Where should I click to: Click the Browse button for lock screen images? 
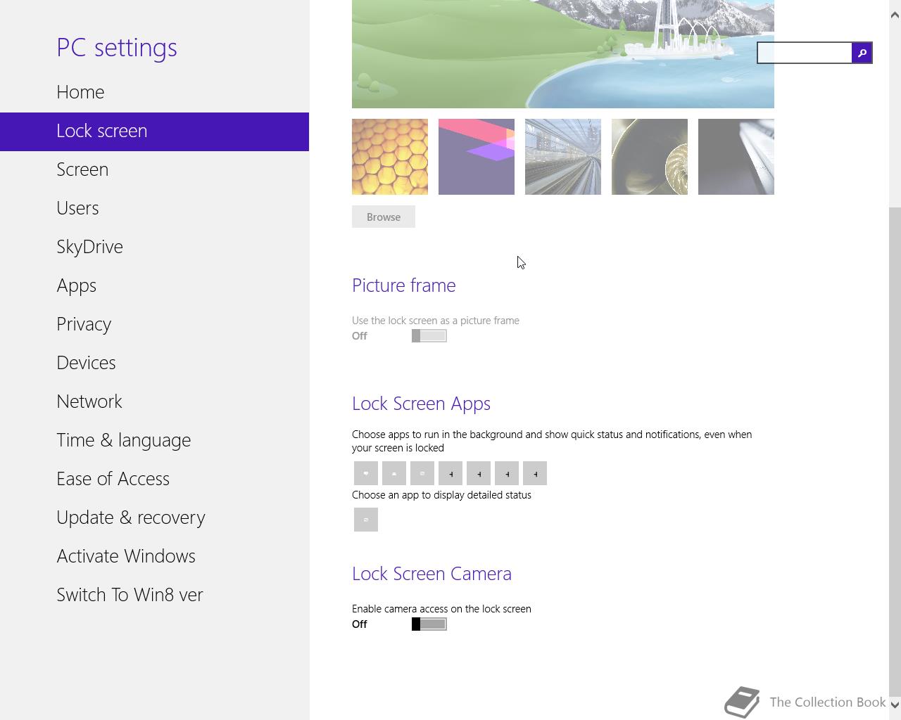click(x=384, y=217)
